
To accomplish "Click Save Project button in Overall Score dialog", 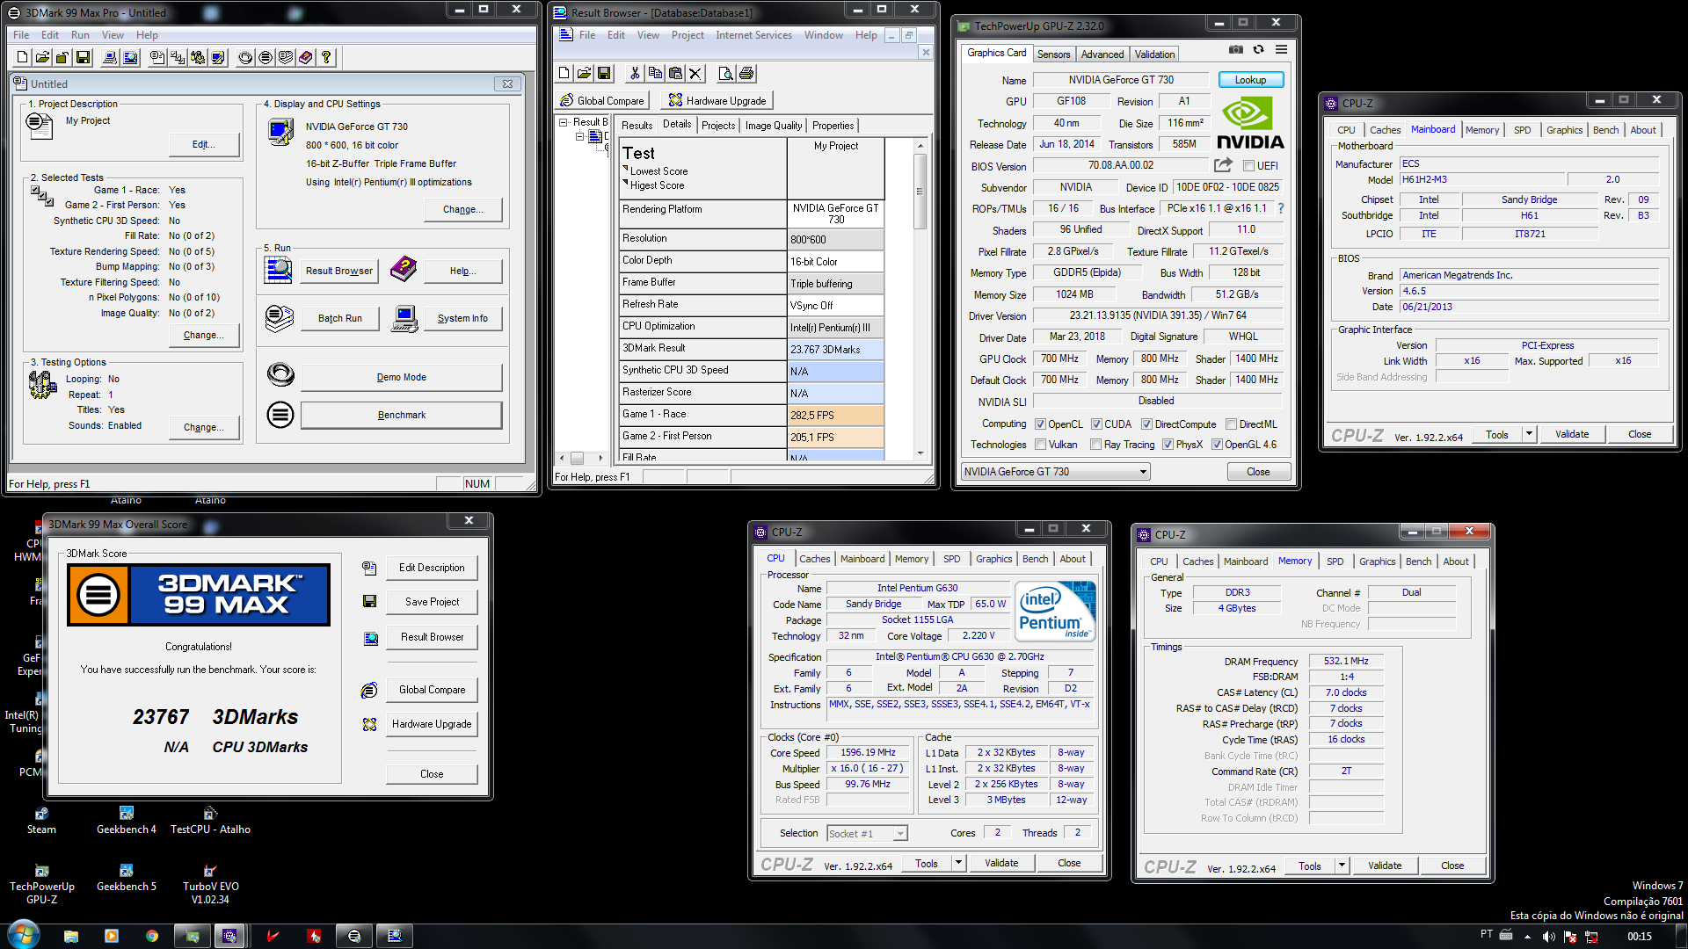I will [x=432, y=602].
